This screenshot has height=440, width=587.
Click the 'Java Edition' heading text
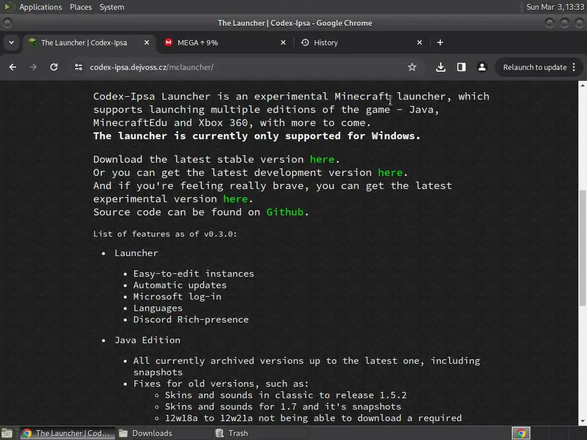coord(147,340)
